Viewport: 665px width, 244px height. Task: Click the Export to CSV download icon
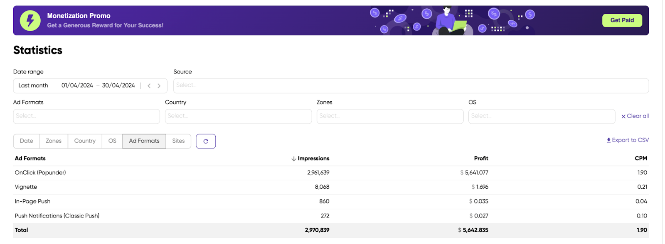[x=608, y=140]
